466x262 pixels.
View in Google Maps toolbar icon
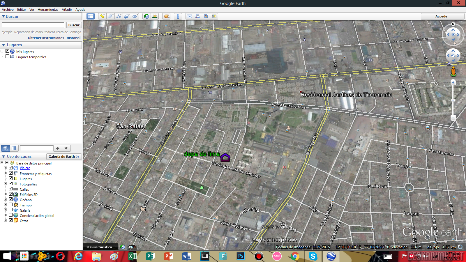coord(214,16)
